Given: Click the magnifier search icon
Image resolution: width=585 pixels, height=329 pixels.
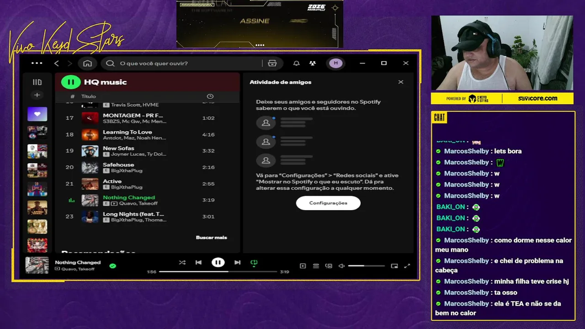Looking at the screenshot, I should [110, 63].
